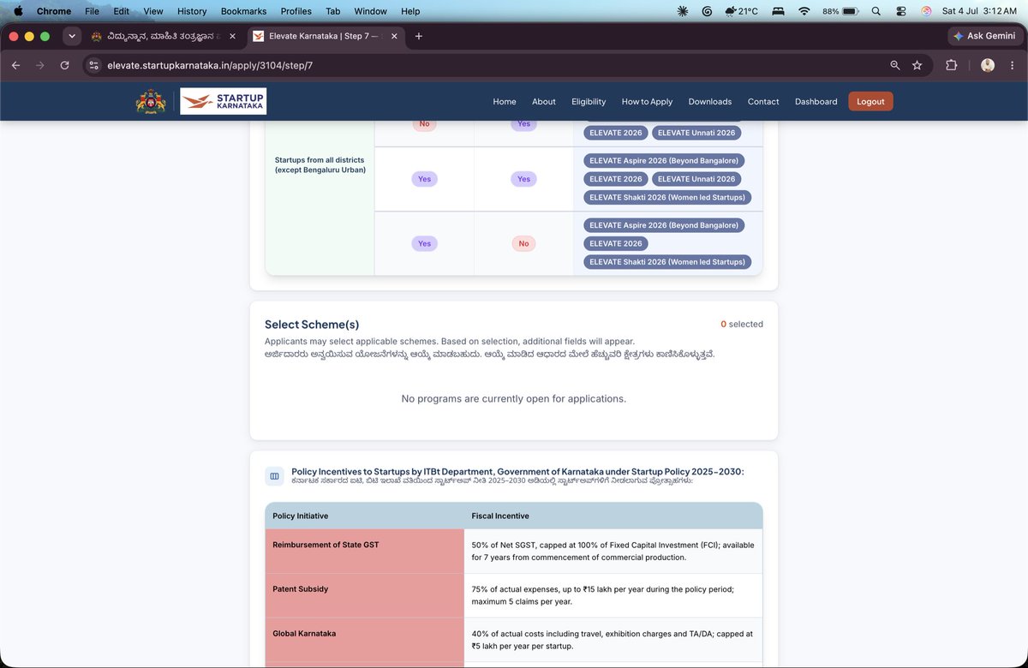Viewport: 1028px width, 668px height.
Task: Open the Downloads nav link
Action: click(710, 101)
